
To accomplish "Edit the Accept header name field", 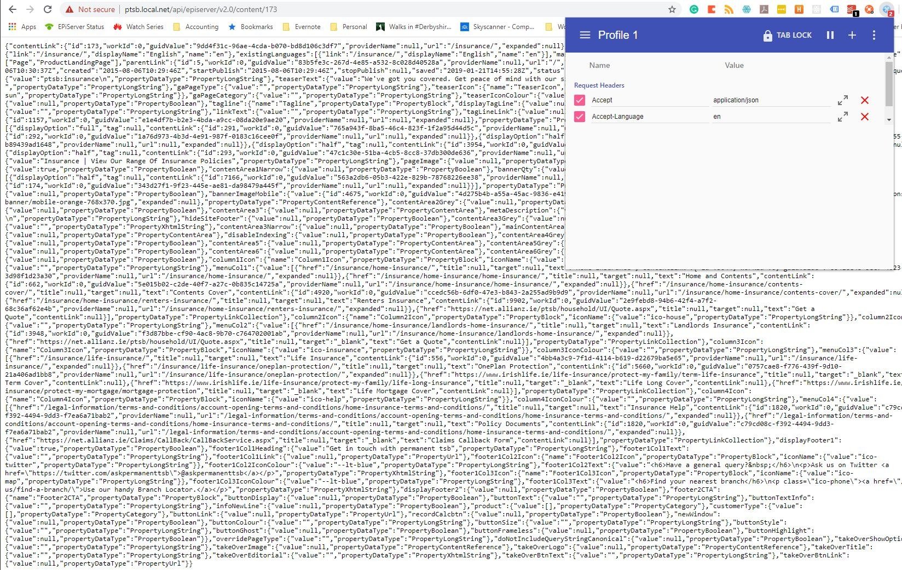I will 650,100.
